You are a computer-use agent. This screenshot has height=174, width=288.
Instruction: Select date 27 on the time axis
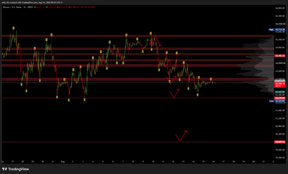12,162
